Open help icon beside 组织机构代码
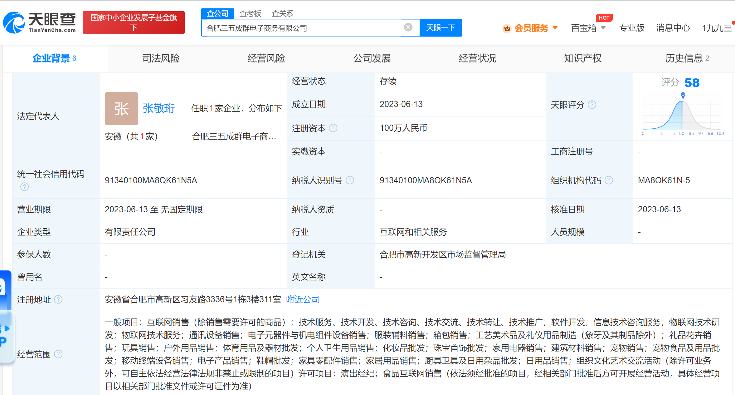 [609, 180]
